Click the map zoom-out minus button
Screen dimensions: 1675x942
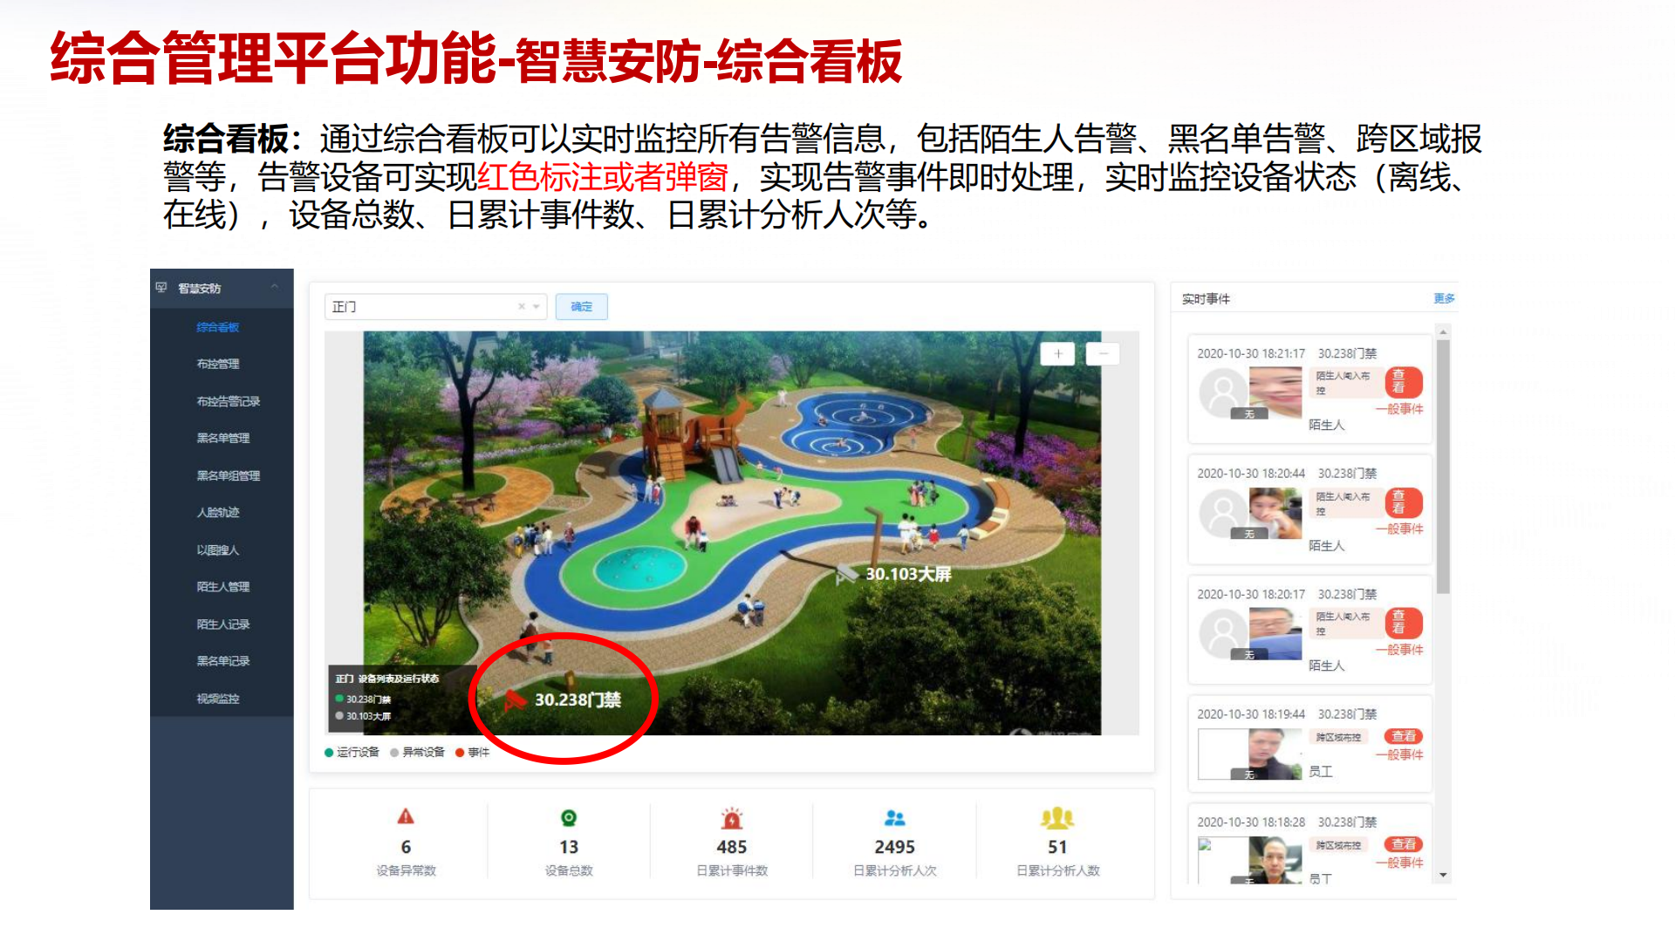click(1103, 353)
